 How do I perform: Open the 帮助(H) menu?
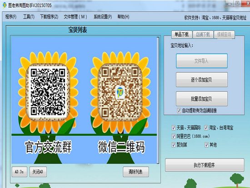point(123,17)
